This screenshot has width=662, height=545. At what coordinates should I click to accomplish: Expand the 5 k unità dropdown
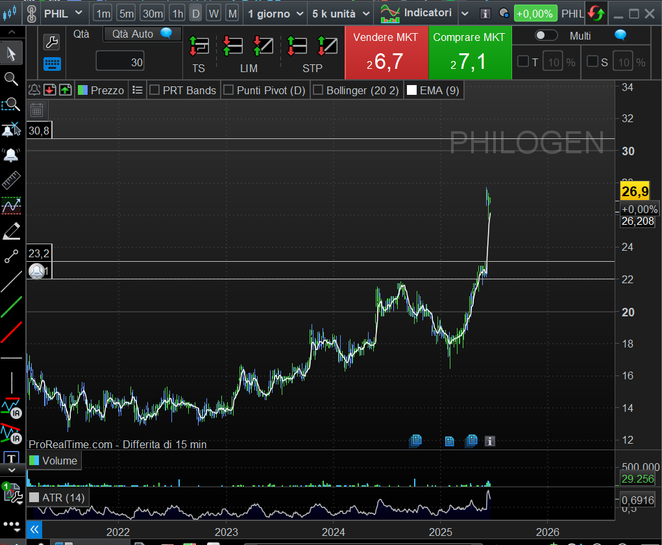pyautogui.click(x=341, y=14)
